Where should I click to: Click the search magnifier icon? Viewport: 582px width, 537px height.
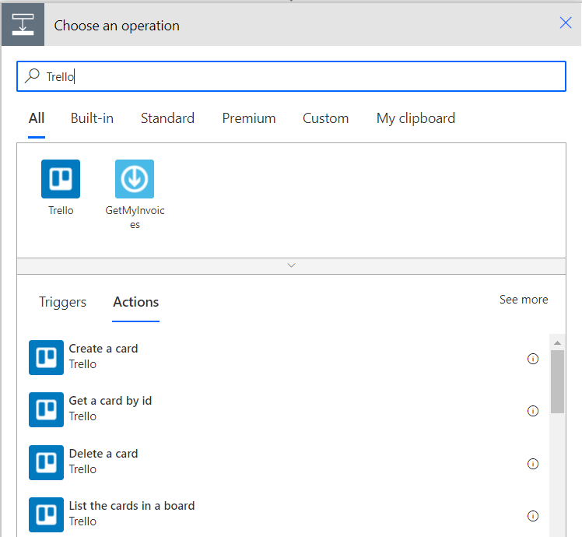33,75
